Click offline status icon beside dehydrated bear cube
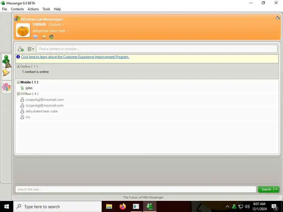 click(22, 111)
